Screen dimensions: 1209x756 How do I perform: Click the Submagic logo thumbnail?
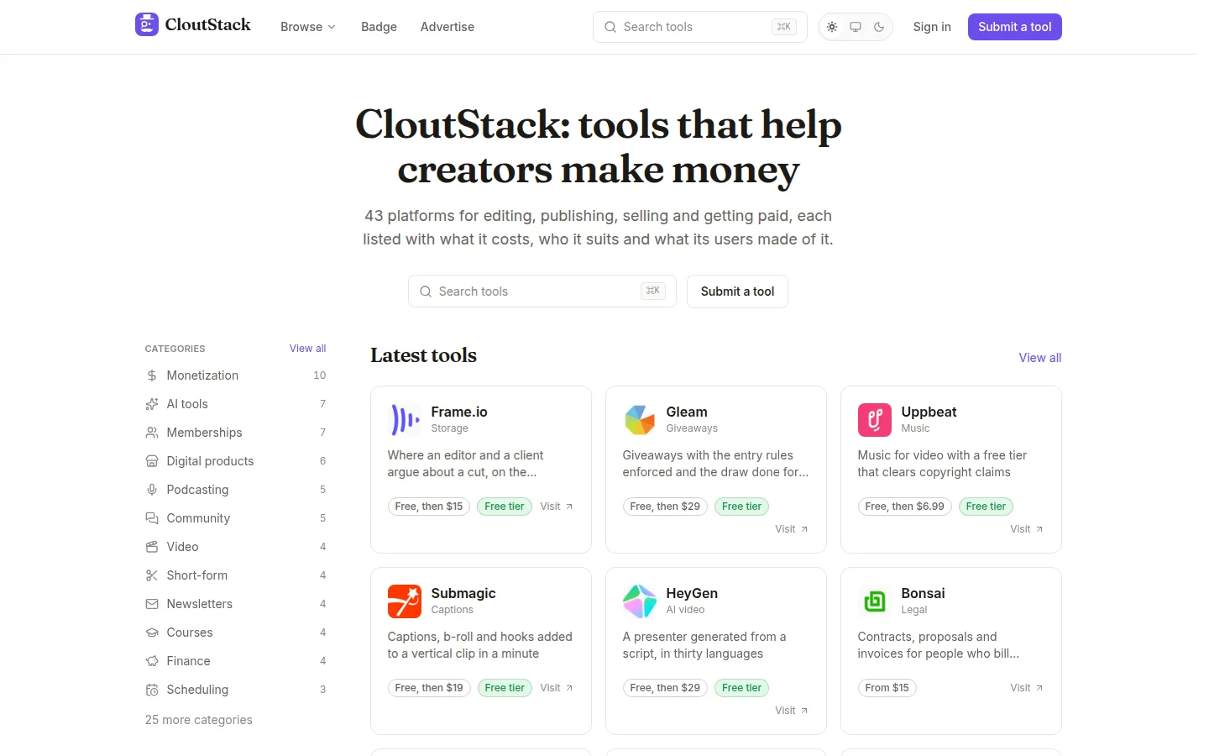pos(405,601)
